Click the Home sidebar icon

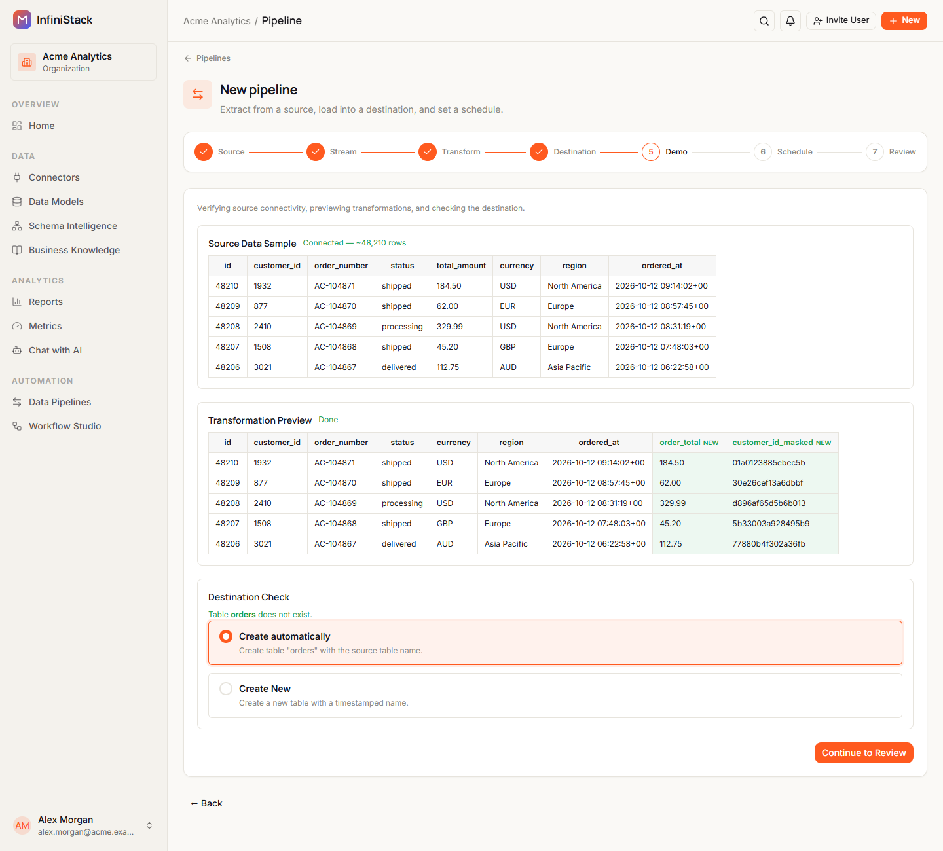17,126
